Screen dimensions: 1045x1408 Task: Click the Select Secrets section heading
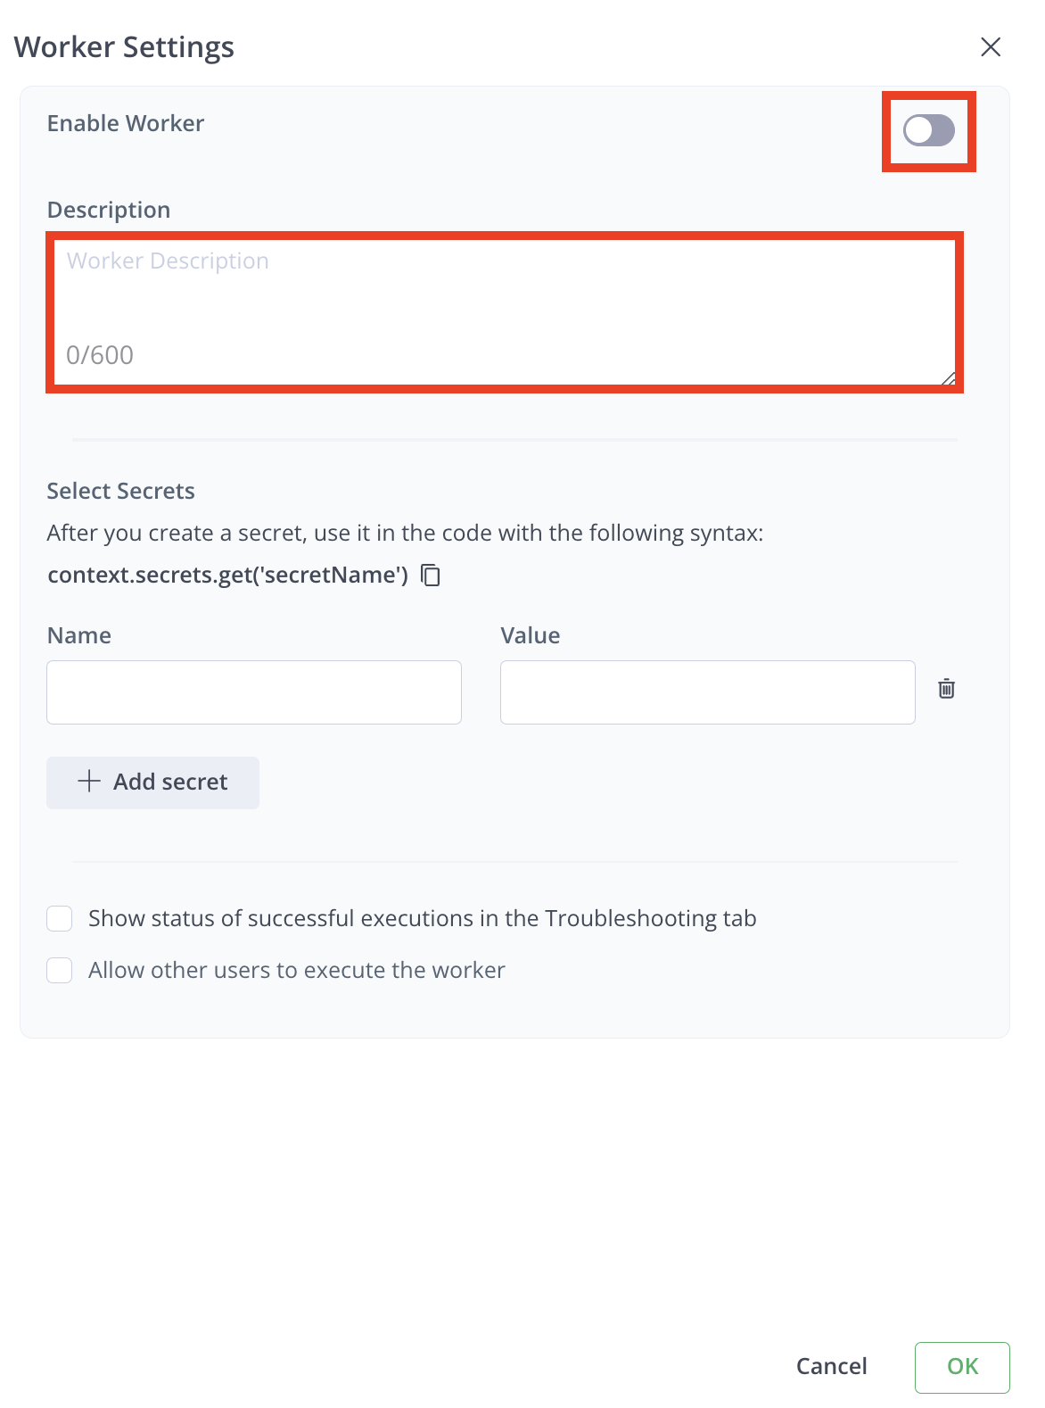tap(120, 491)
